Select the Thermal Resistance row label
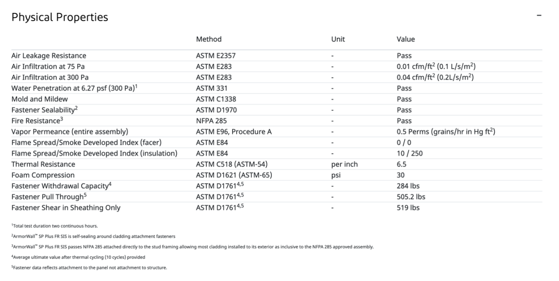 [x=43, y=164]
